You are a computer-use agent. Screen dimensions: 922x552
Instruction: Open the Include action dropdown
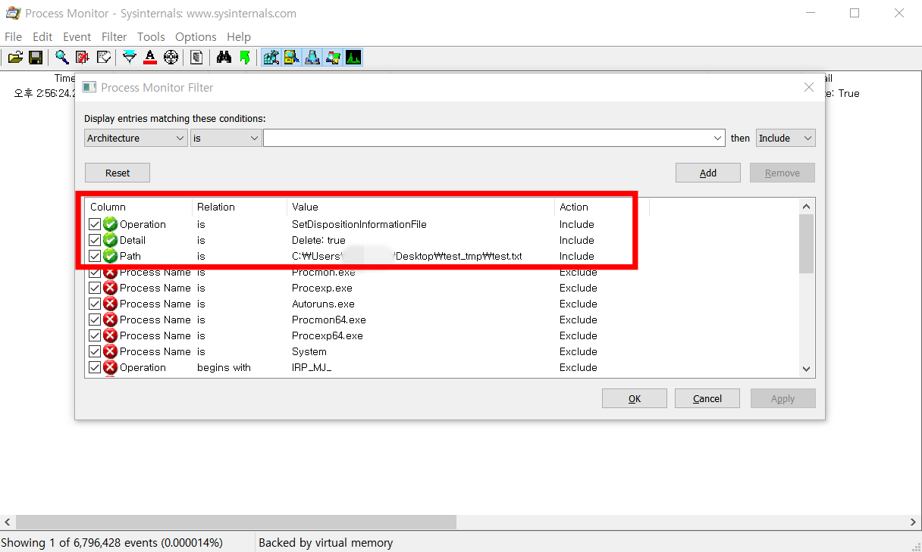click(x=786, y=138)
